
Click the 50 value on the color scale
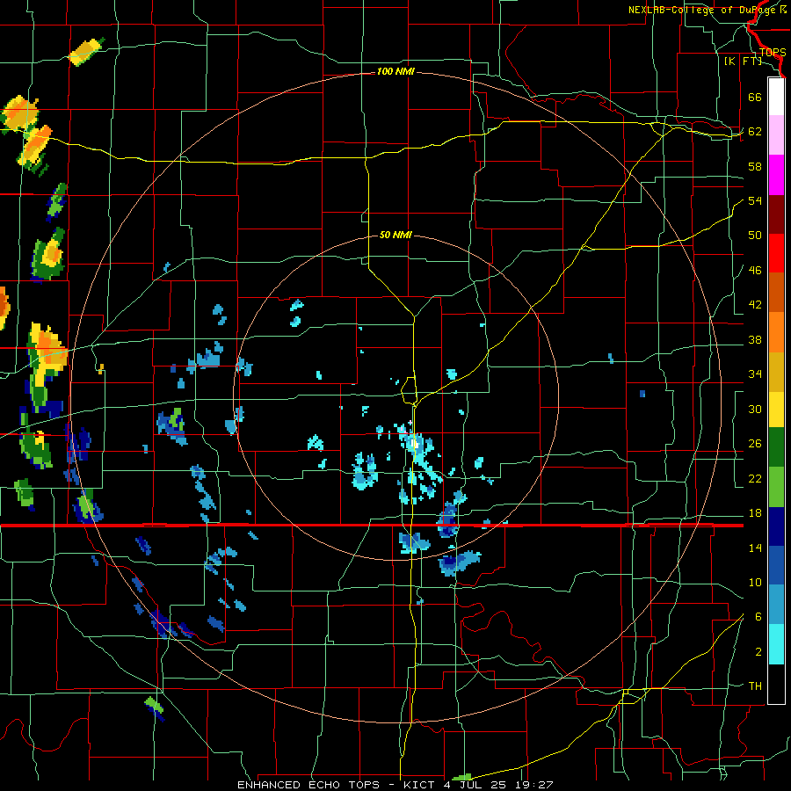tap(755, 236)
